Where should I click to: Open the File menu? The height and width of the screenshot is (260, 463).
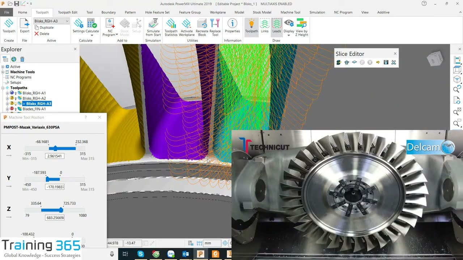coord(7,12)
